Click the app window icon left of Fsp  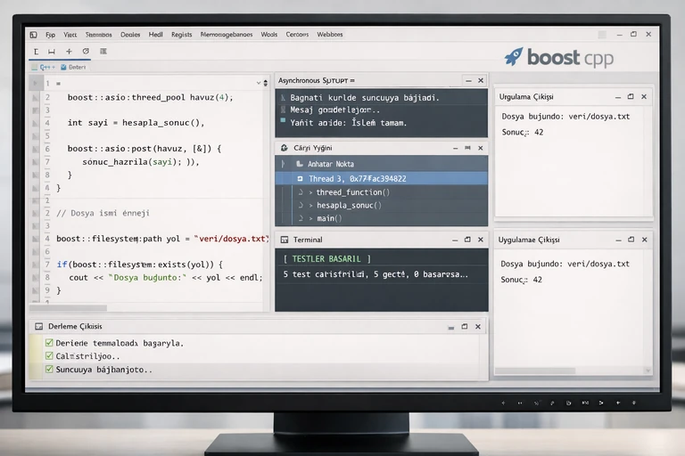click(x=34, y=35)
